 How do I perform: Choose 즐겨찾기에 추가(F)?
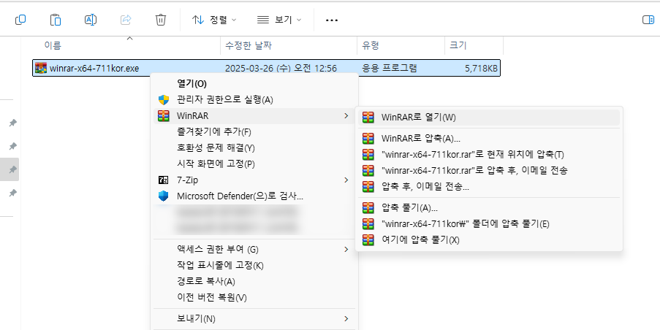(x=256, y=132)
